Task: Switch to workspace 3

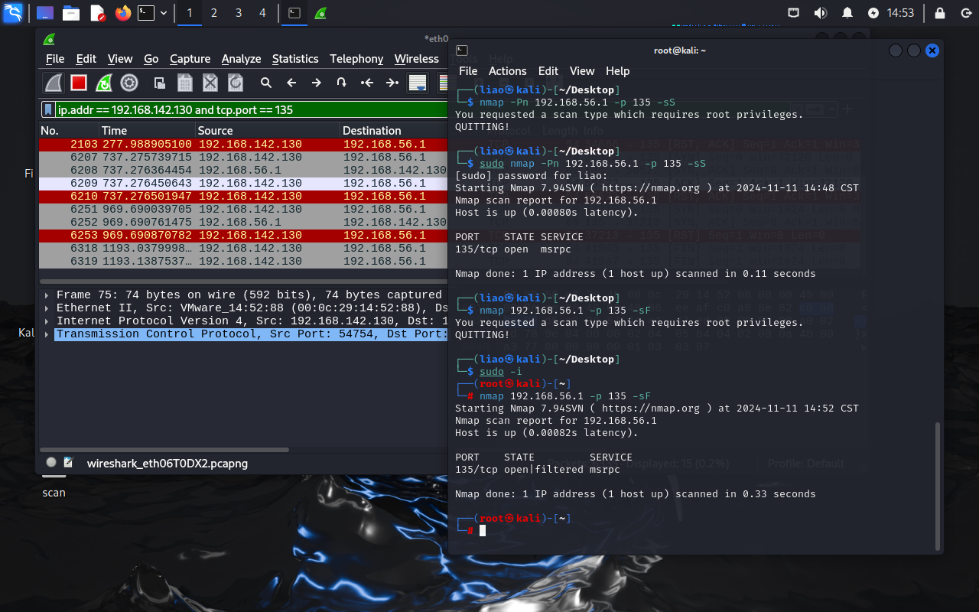Action: click(239, 13)
